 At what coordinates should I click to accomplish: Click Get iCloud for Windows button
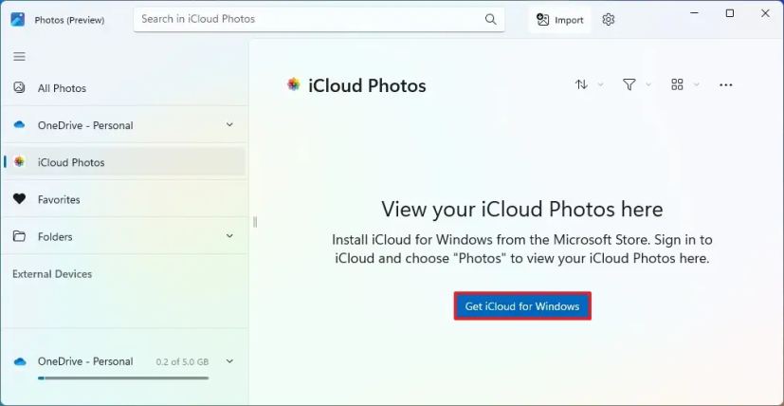coord(522,306)
